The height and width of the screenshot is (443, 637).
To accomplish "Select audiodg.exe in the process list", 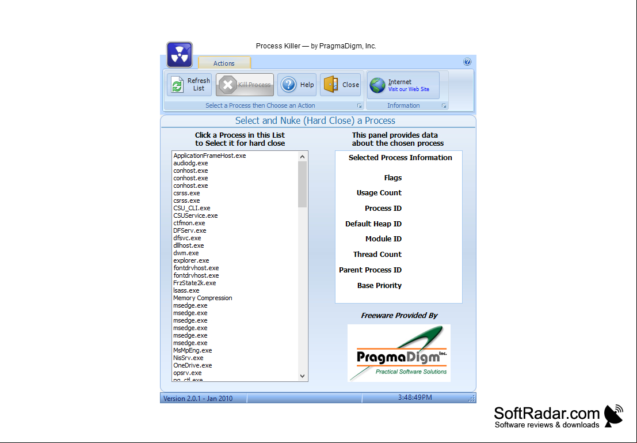I will tap(190, 163).
